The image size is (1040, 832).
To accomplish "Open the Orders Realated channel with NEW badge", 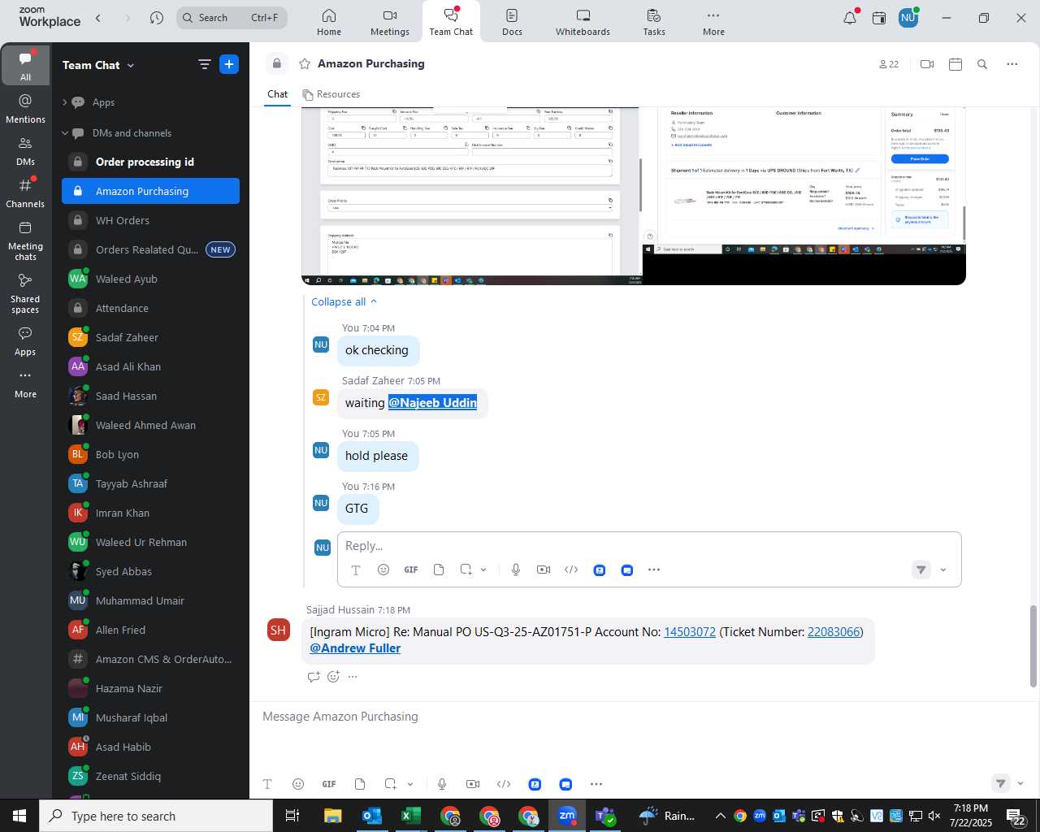I will click(150, 249).
